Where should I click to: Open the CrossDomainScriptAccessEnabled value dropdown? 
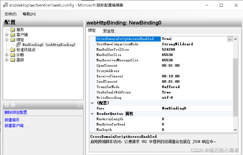point(230,39)
